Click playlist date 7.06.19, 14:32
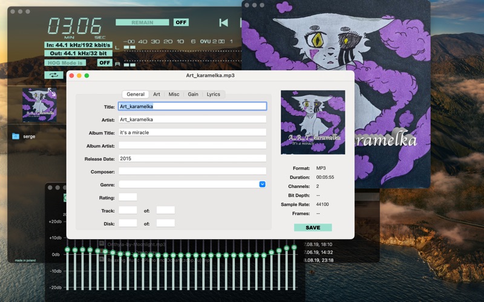484x302 pixels. 318,252
